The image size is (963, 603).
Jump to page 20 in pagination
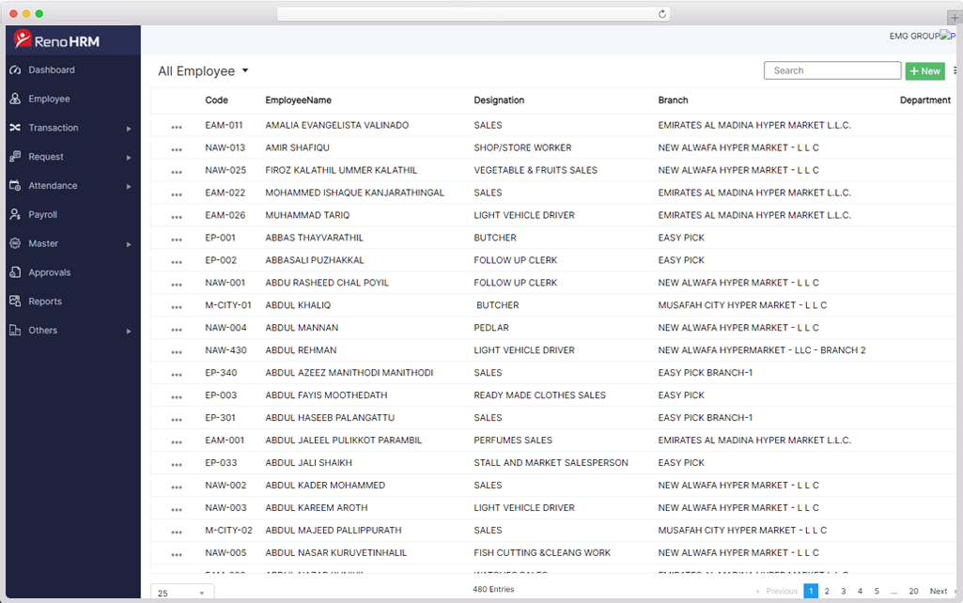pos(913,591)
